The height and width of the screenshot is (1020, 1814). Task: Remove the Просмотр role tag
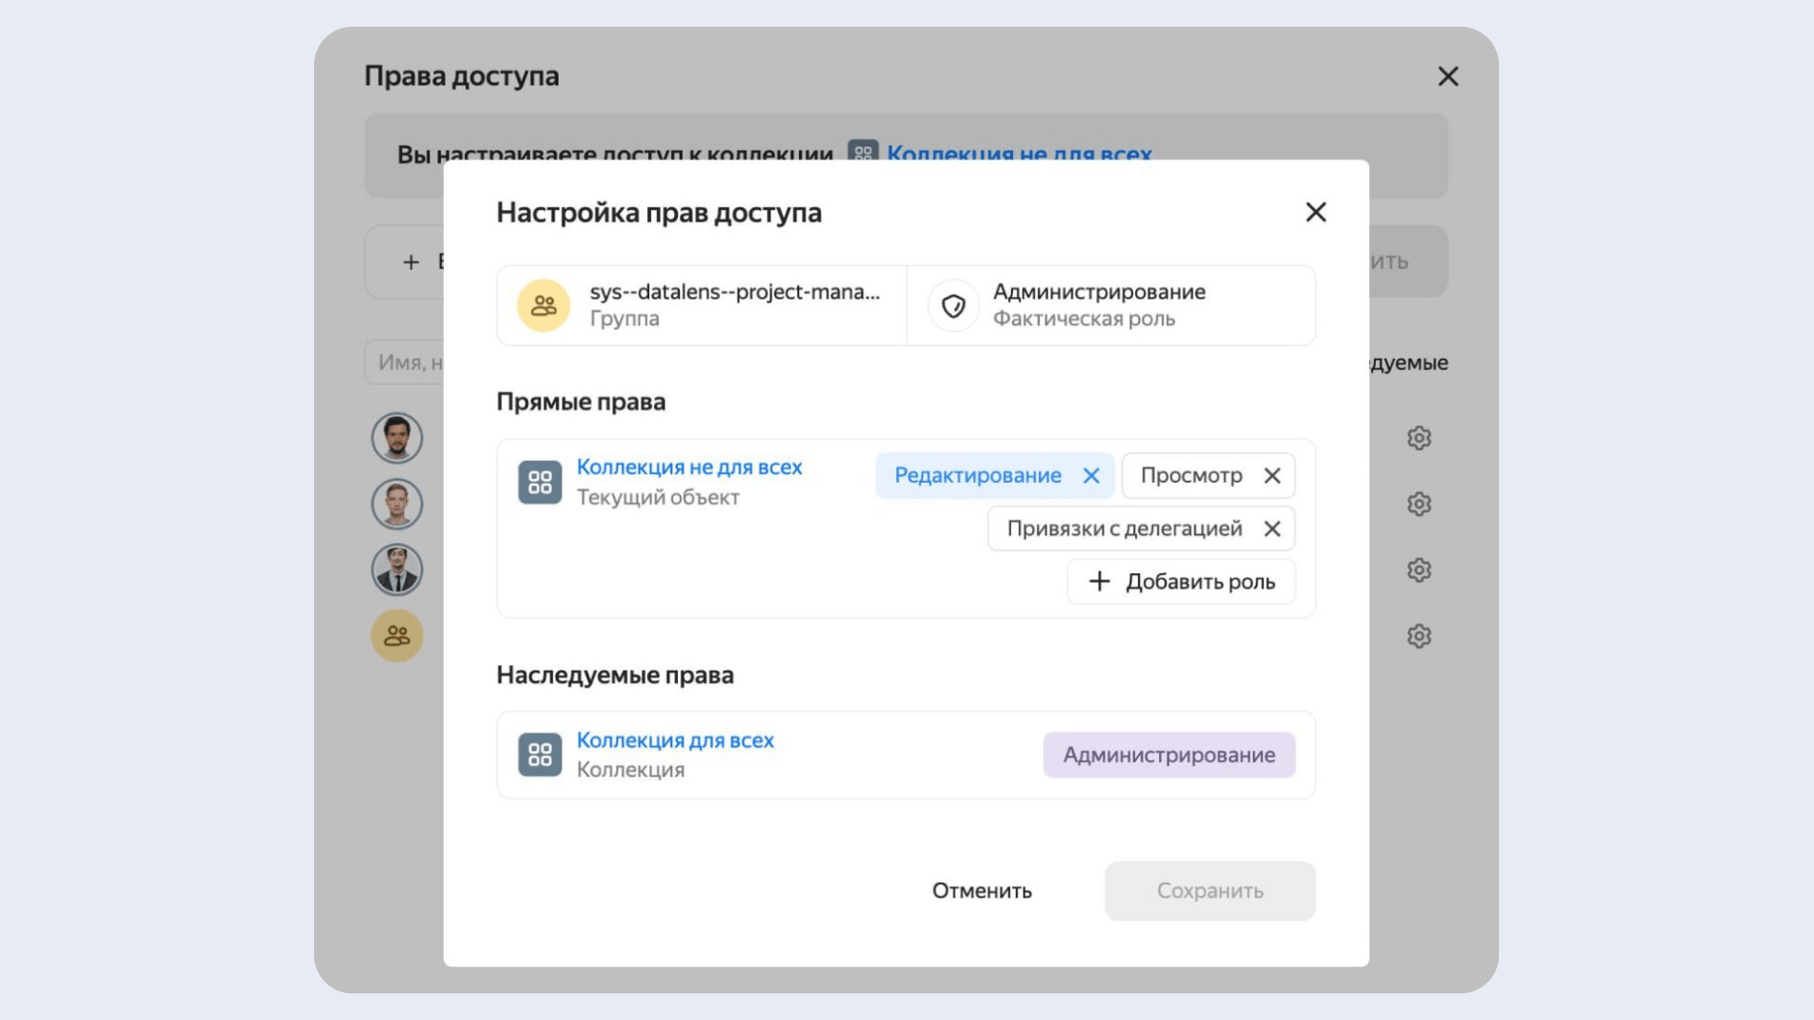pos(1272,475)
